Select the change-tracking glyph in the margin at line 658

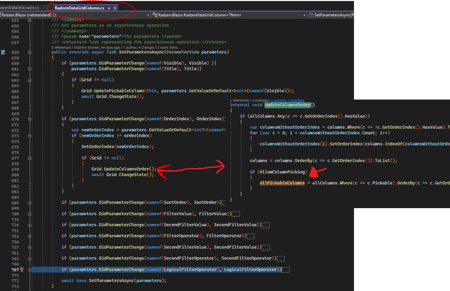[3, 52]
